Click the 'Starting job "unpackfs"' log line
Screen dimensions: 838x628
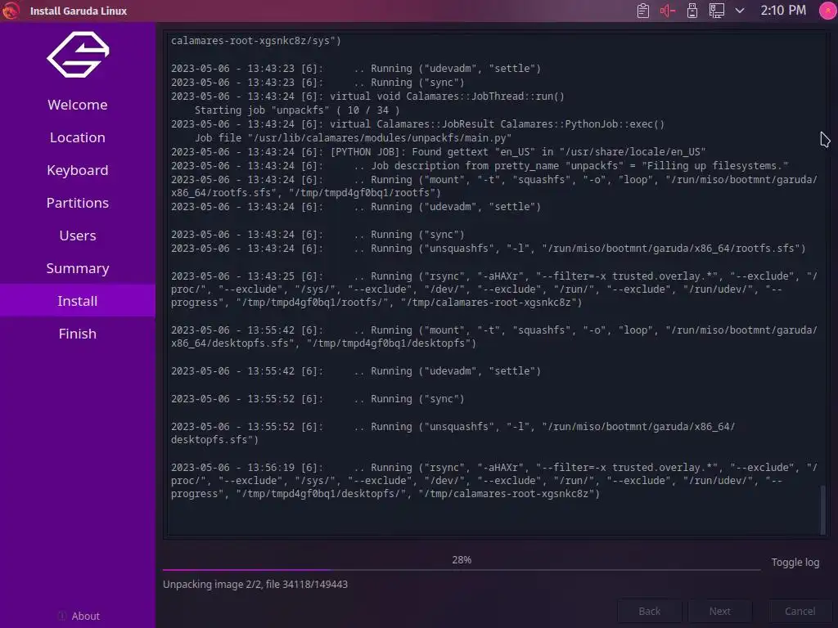tap(296, 110)
